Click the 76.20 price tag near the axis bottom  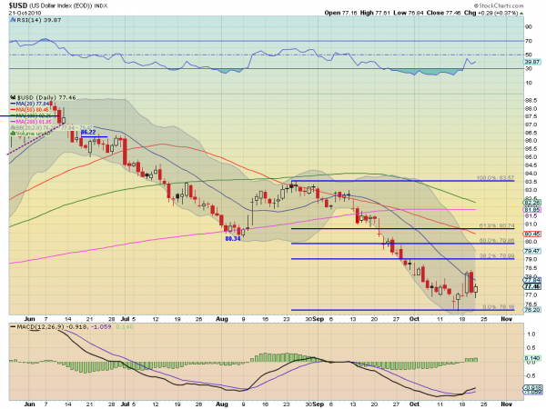pyautogui.click(x=532, y=310)
